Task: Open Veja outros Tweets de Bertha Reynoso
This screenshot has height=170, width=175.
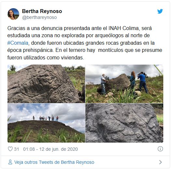Action: pos(54,162)
